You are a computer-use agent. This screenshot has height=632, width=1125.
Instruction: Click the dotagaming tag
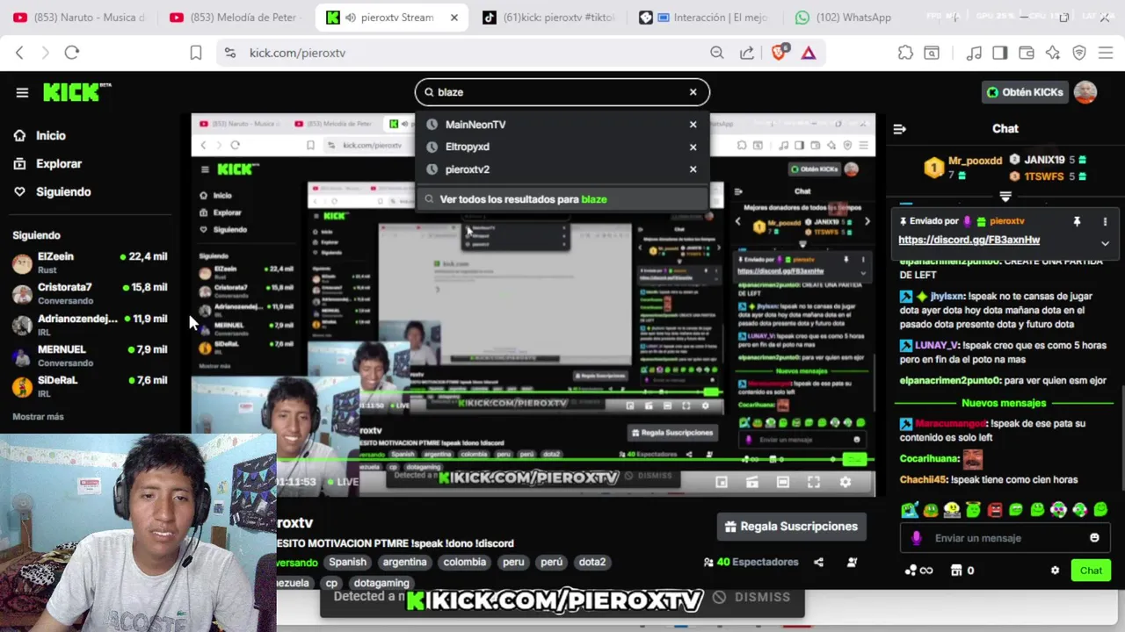(x=381, y=583)
